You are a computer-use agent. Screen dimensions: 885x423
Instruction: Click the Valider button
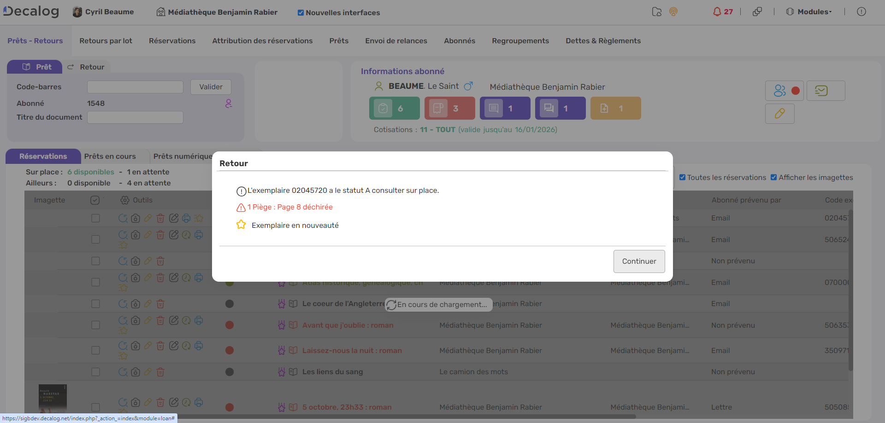coord(211,87)
